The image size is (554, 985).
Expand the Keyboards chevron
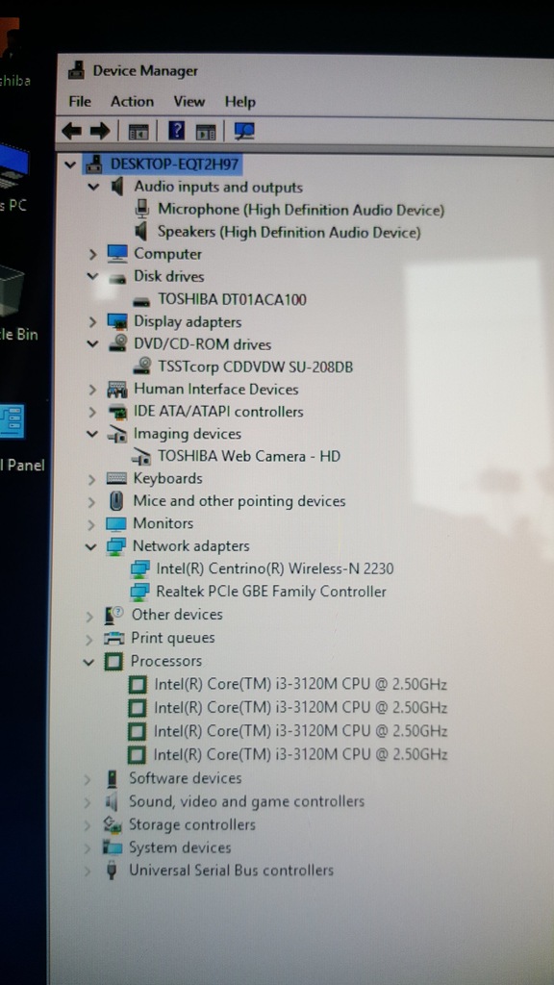92,479
